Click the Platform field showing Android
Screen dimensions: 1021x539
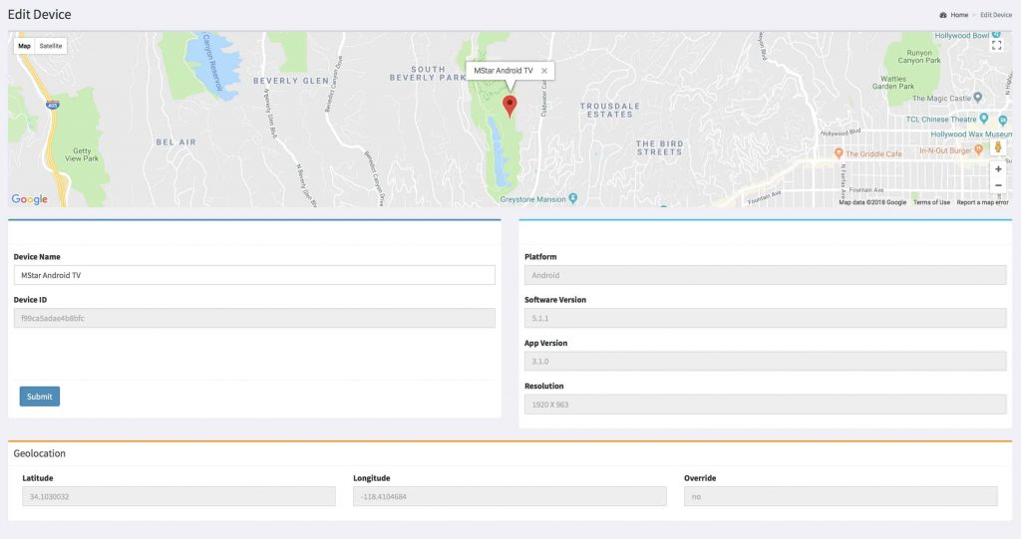pyautogui.click(x=765, y=275)
